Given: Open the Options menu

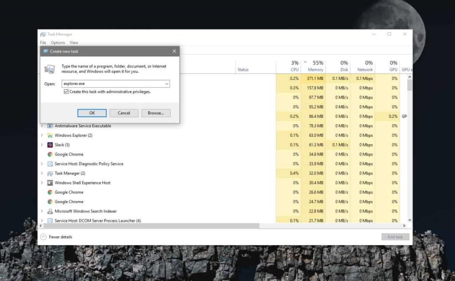Looking at the screenshot, I should (57, 42).
